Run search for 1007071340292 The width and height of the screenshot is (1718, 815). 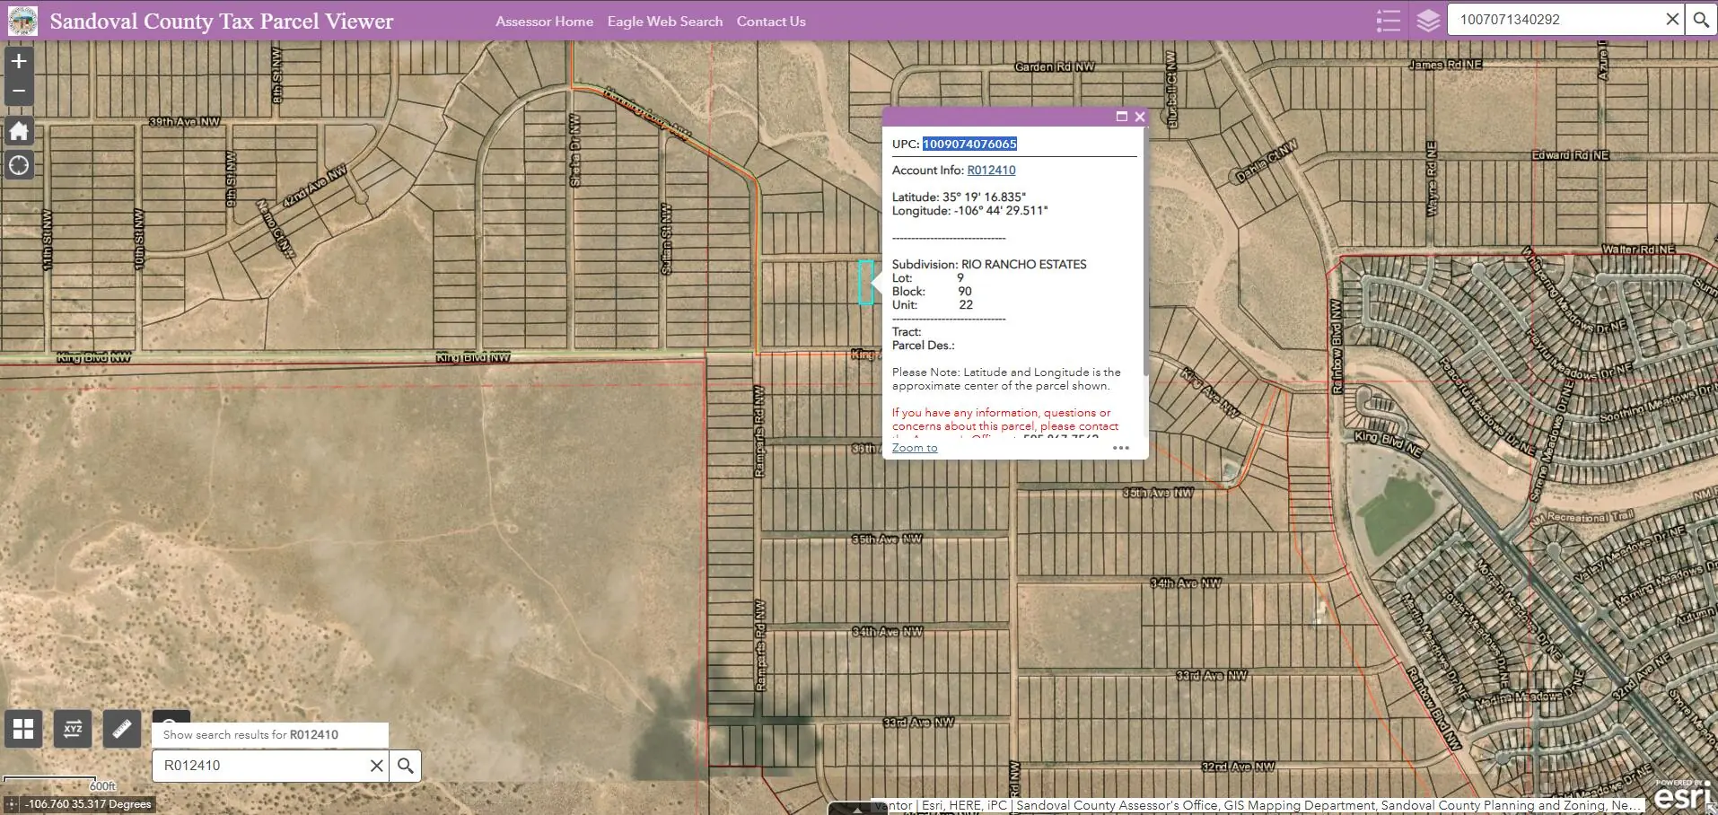pos(1701,19)
